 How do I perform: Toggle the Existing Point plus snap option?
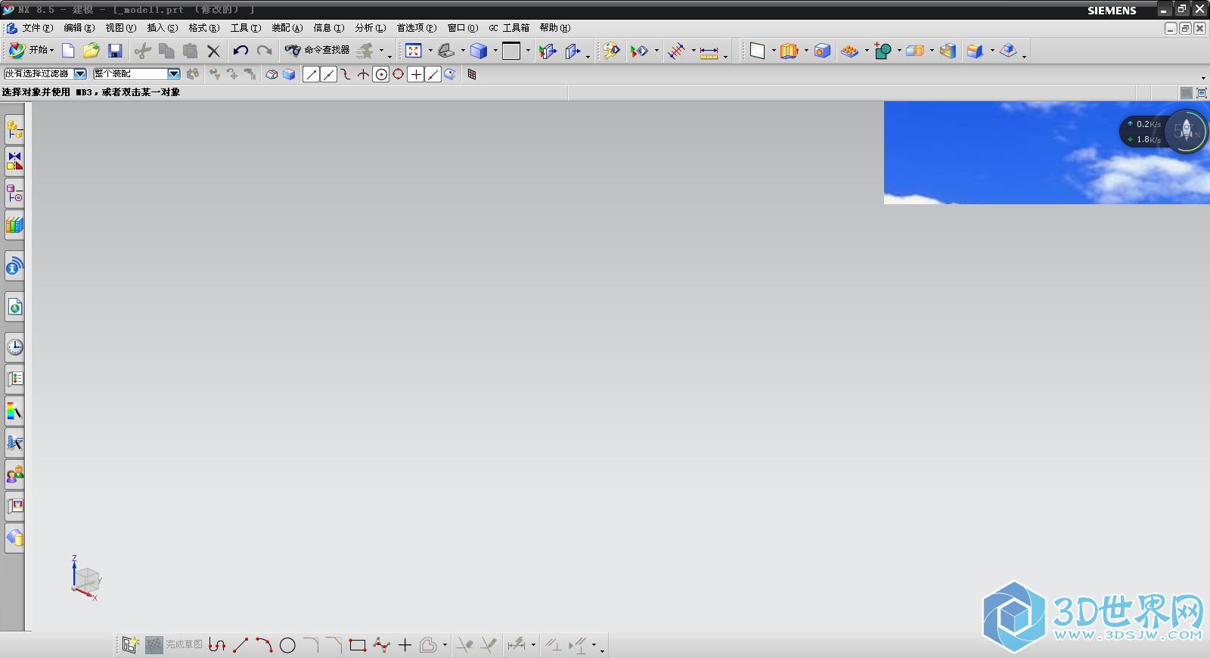click(x=416, y=74)
